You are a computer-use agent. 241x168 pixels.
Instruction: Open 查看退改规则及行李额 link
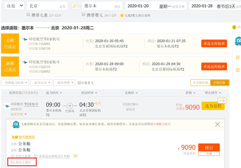54,156
